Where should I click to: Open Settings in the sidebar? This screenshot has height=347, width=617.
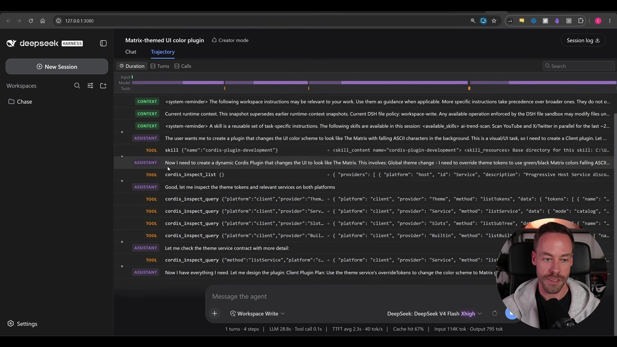tap(22, 324)
